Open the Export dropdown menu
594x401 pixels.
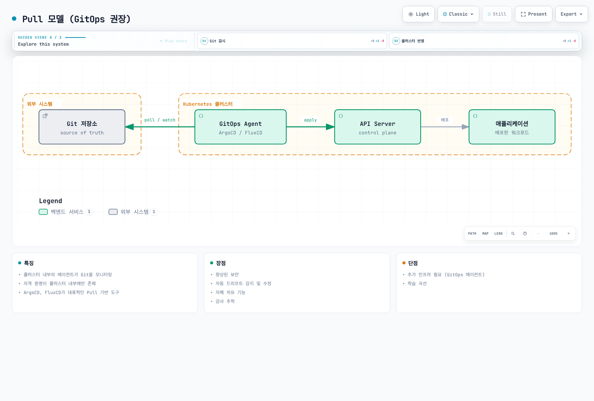click(x=571, y=14)
